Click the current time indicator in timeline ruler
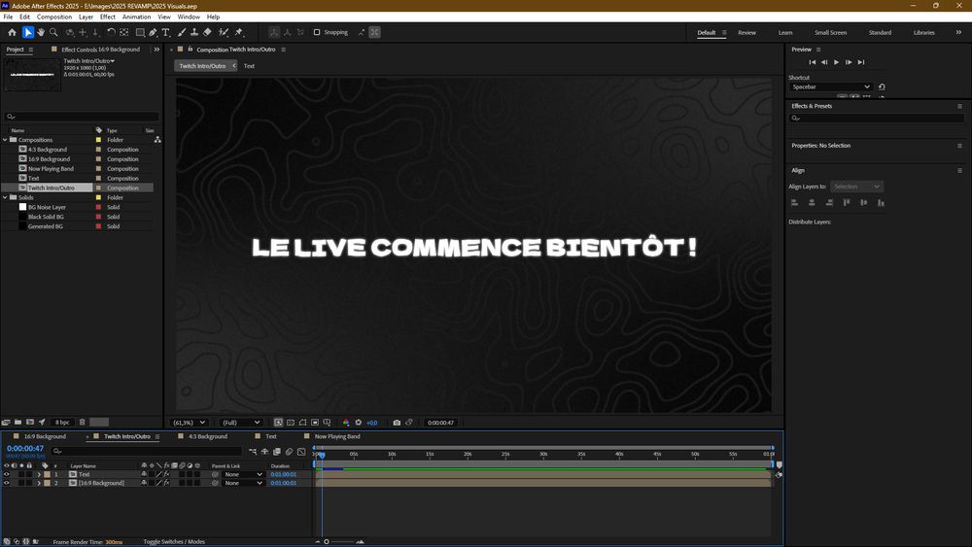 322,456
